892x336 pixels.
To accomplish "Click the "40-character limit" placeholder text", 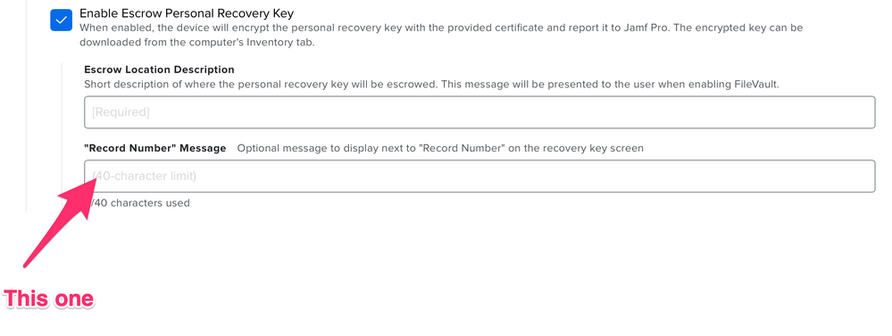I will [x=145, y=176].
